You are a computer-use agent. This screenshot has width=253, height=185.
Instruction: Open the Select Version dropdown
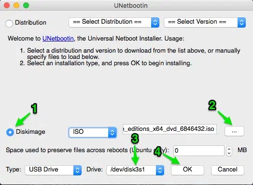[x=205, y=22]
